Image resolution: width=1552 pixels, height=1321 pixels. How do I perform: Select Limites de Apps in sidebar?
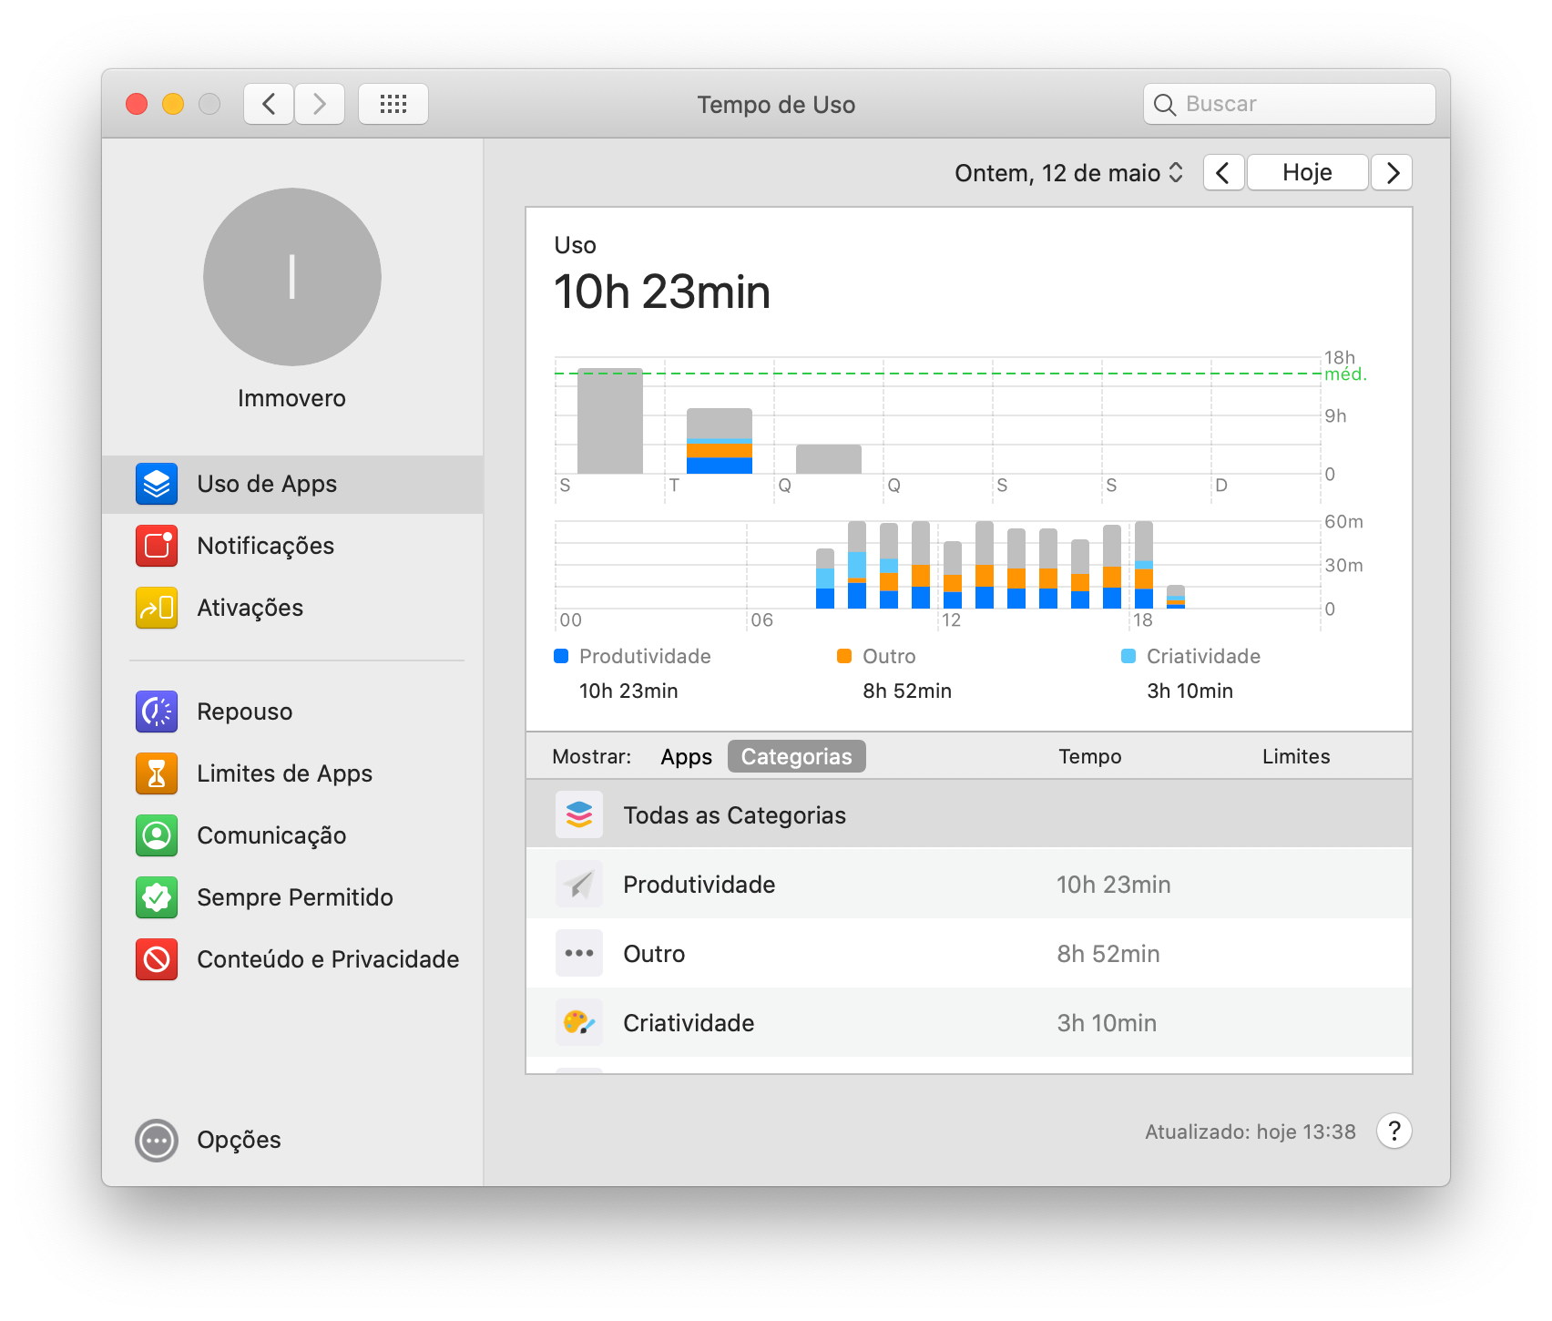tap(292, 773)
